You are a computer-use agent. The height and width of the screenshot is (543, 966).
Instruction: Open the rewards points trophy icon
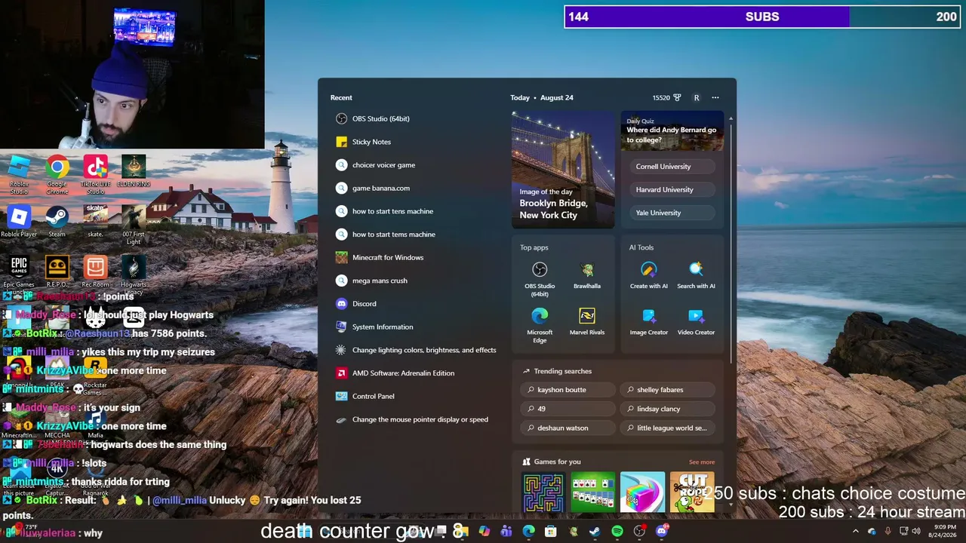pos(677,97)
